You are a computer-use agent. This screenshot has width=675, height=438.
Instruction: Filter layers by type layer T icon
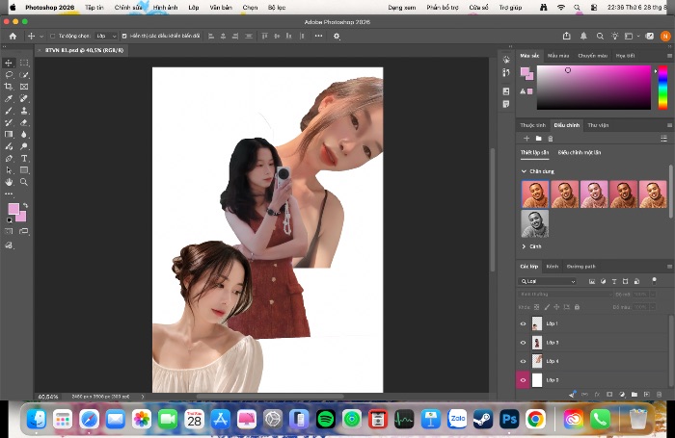coord(614,281)
